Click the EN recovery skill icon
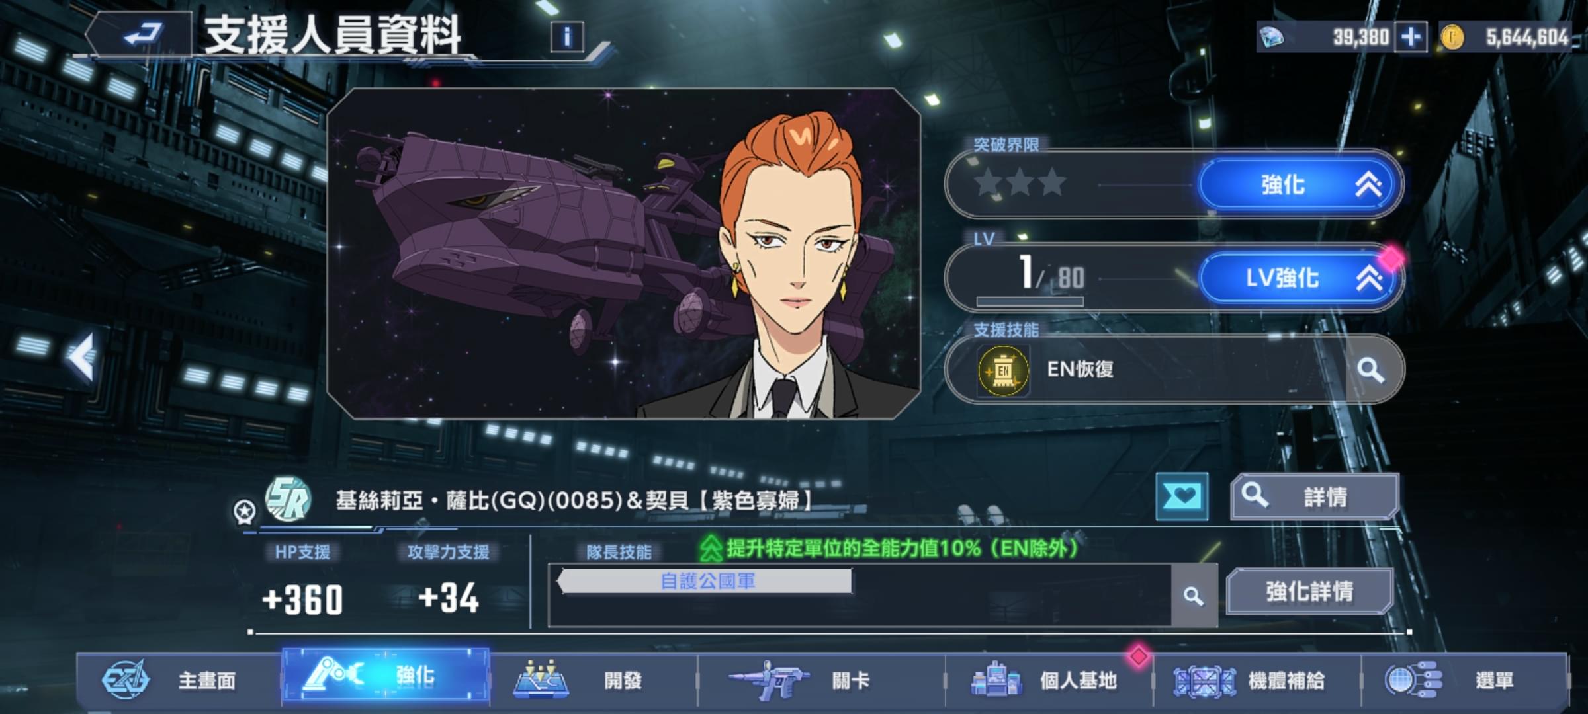Screen dimensions: 1588x714 click(1003, 371)
